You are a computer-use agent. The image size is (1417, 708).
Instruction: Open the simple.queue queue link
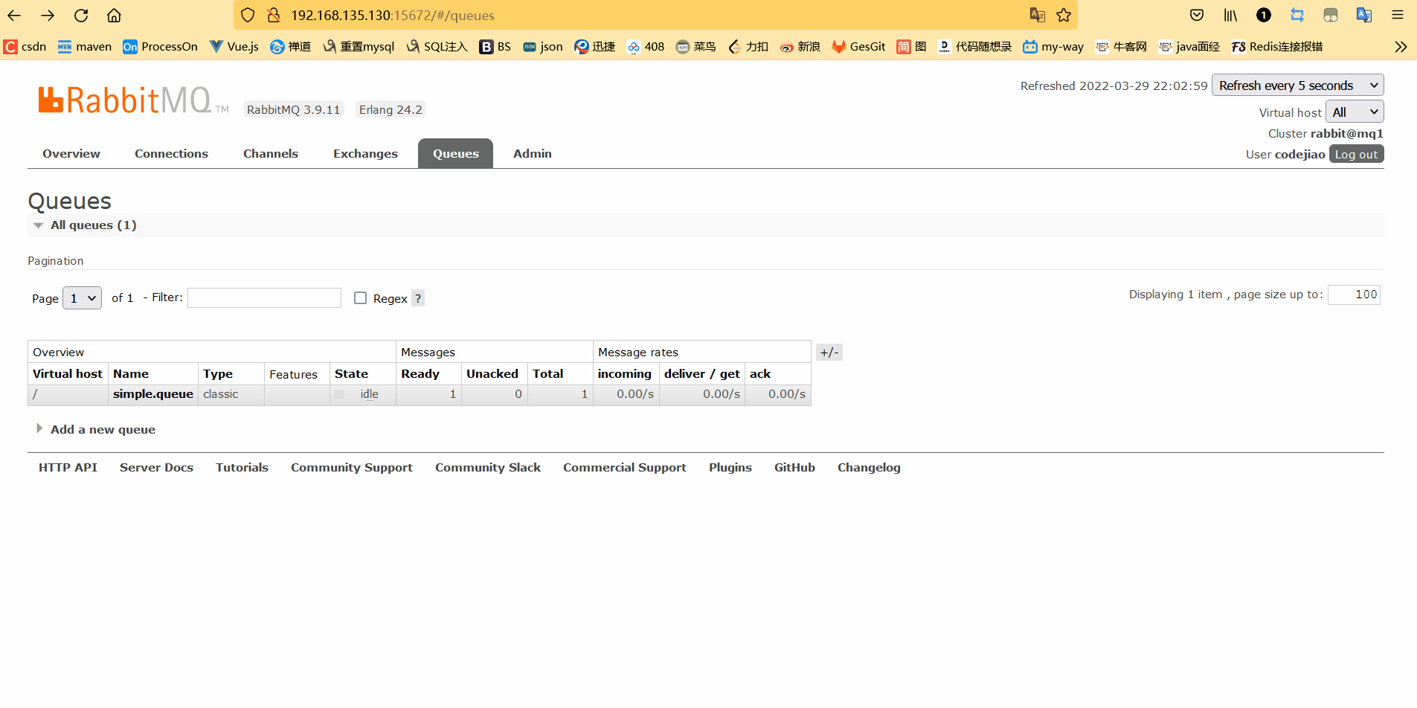pos(153,394)
